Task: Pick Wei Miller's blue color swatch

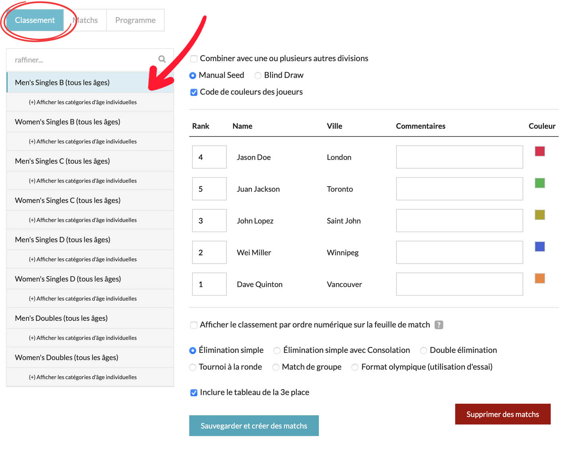Action: click(540, 247)
